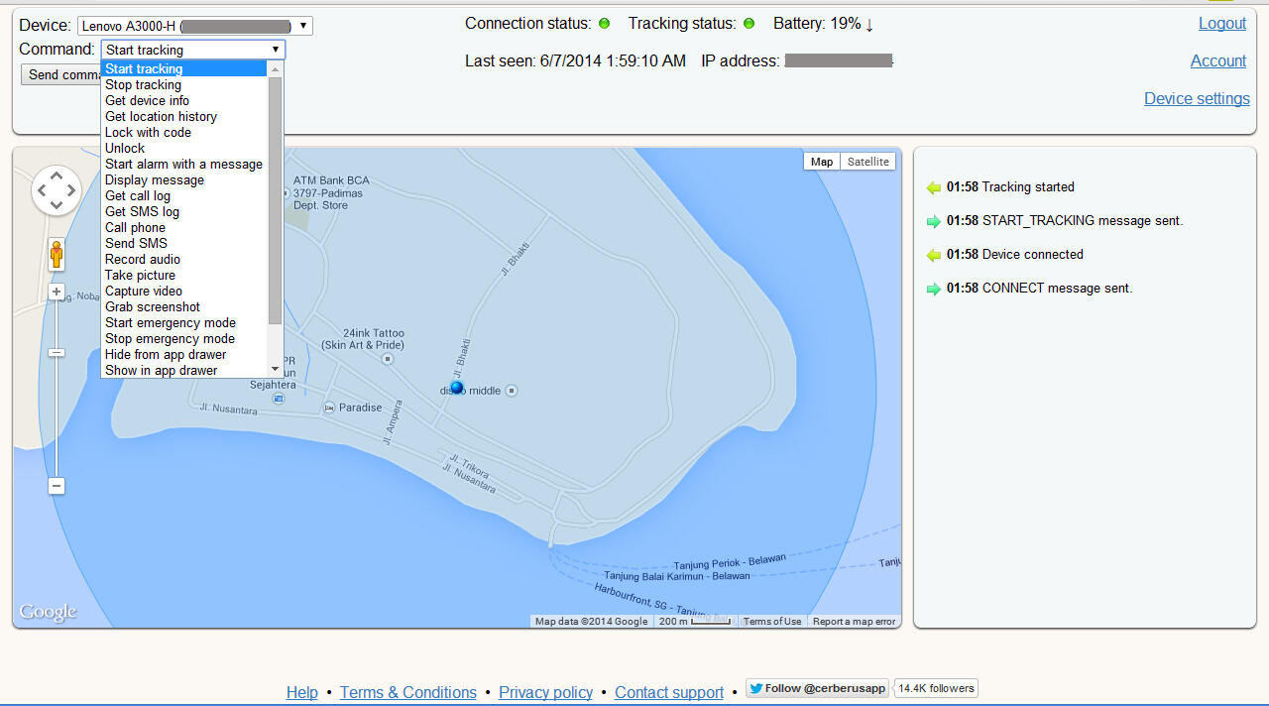Click the Send command button
The width and height of the screenshot is (1269, 706).
[60, 74]
